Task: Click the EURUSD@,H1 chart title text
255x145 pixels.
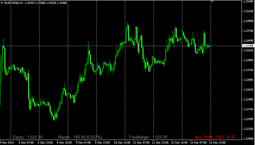Action: tap(14, 3)
